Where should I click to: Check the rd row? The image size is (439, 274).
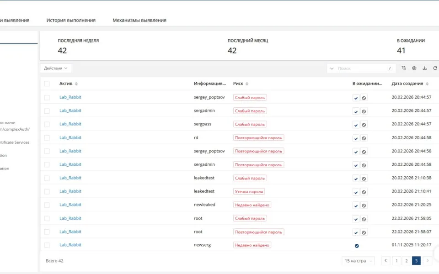tap(47, 137)
